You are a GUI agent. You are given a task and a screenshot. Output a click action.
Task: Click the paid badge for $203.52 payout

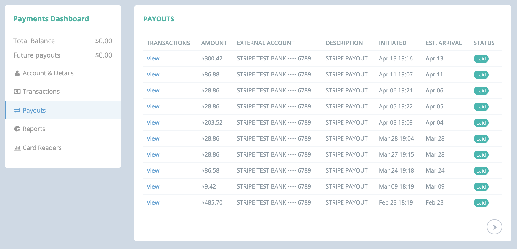[481, 123]
